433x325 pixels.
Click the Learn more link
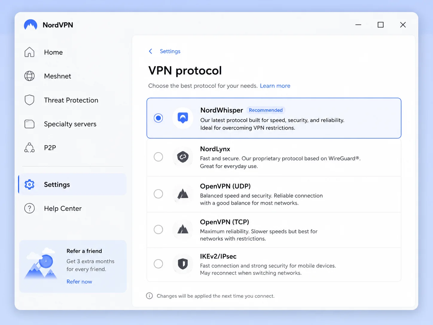(275, 86)
